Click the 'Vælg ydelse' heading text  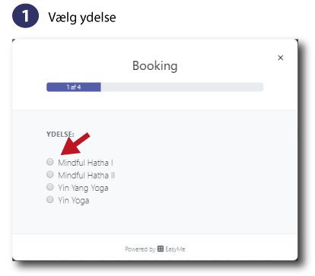click(x=82, y=17)
